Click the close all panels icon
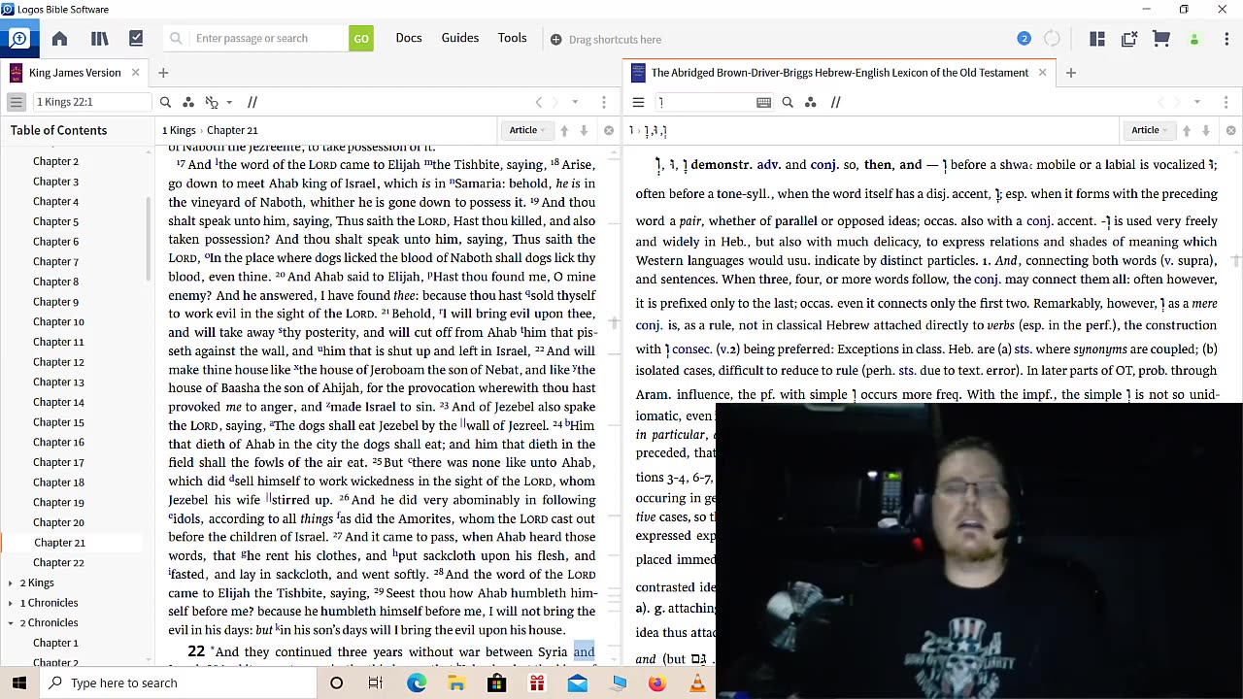The width and height of the screenshot is (1243, 699). (x=1129, y=39)
